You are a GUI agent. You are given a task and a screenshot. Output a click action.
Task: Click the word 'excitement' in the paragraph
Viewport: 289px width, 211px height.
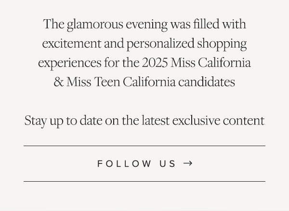coord(72,43)
